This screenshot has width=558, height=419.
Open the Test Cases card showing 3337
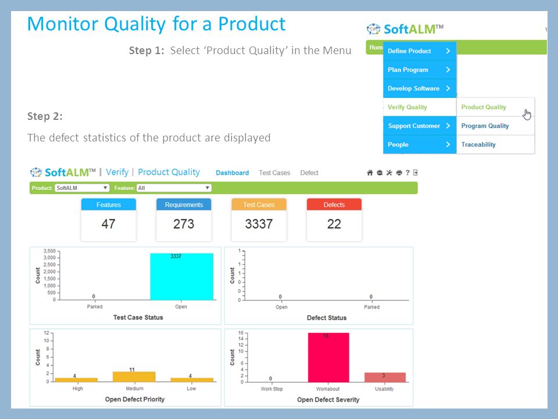click(x=259, y=220)
